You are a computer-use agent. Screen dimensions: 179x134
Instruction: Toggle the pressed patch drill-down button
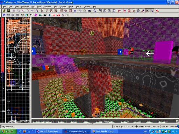coord(152,11)
